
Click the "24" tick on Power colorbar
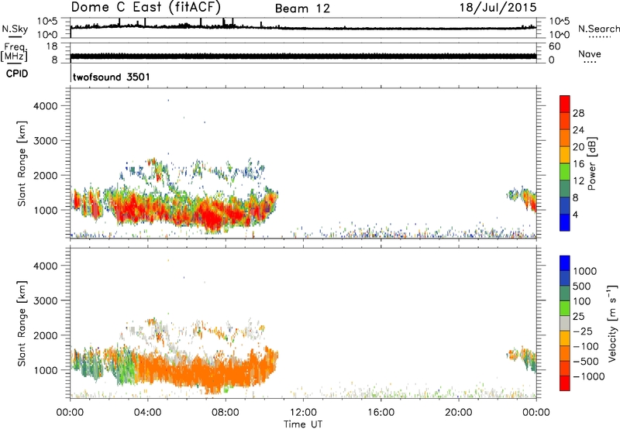(x=578, y=130)
